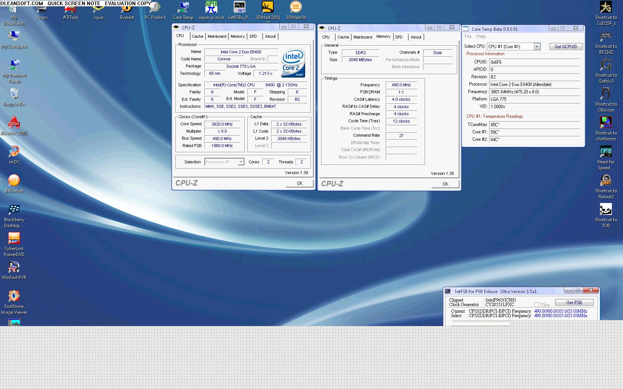Click the memory Size 2048 MBytes field
Image resolution: width=623 pixels, height=389 pixels.
coord(360,60)
